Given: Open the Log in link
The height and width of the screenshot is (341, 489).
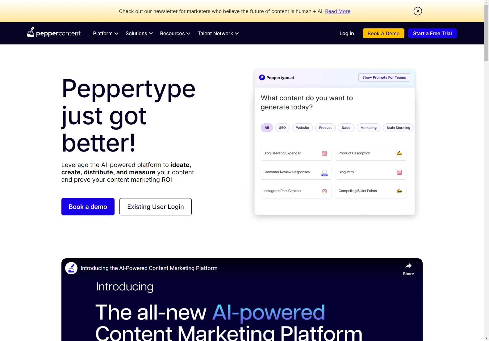Looking at the screenshot, I should click(347, 33).
